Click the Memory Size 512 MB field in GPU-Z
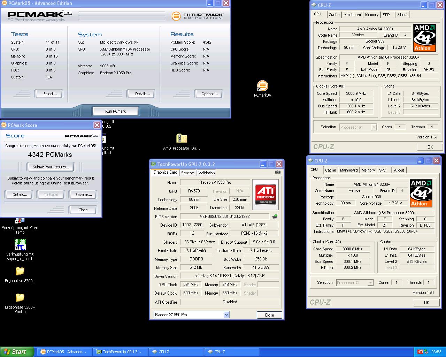446x357 pixels. coord(195,267)
